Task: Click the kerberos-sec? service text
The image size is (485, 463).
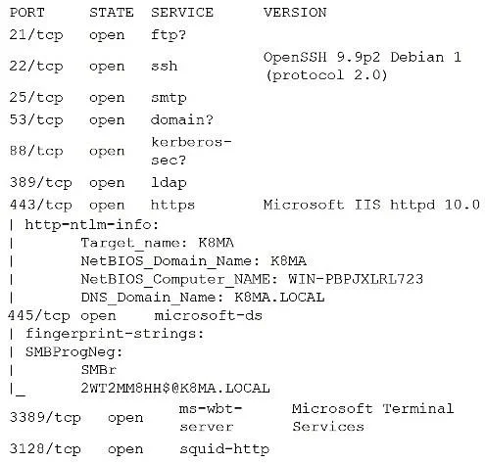Action: point(191,151)
